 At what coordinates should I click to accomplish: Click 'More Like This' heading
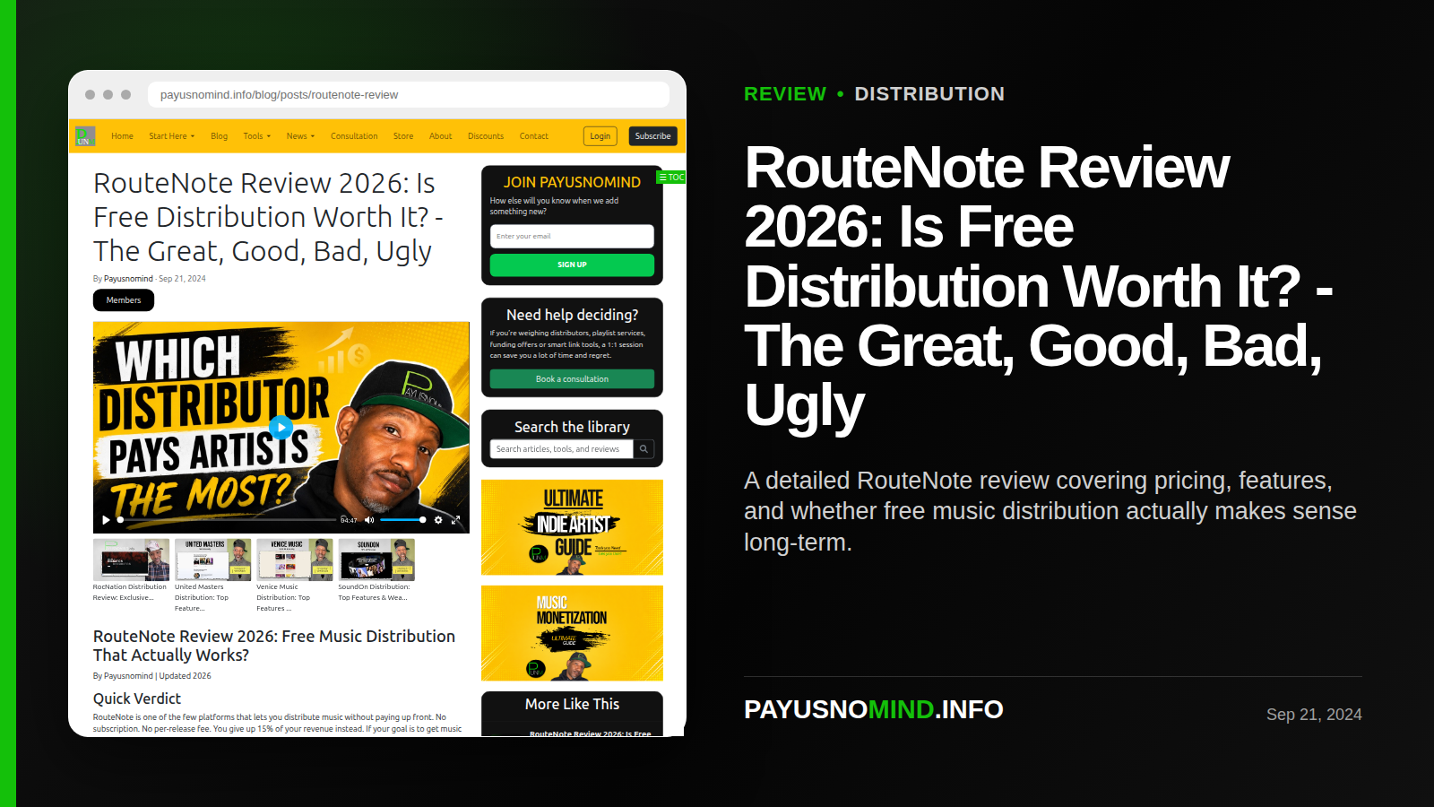(572, 704)
